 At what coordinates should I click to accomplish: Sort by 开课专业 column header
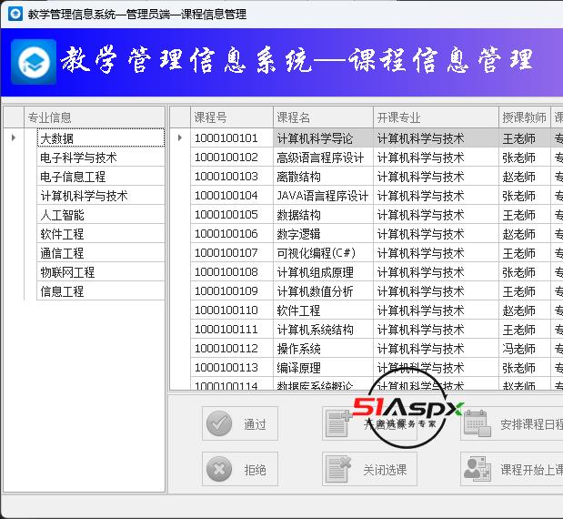point(436,117)
